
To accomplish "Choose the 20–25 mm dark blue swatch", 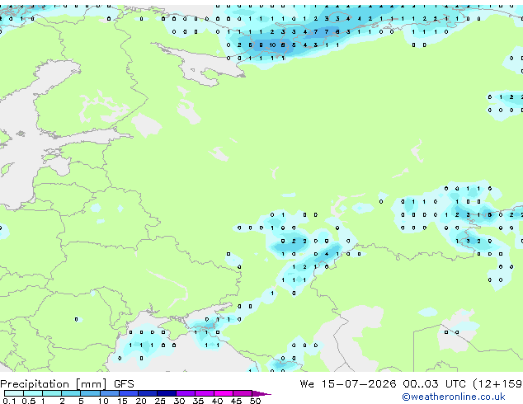I will coord(148,393).
